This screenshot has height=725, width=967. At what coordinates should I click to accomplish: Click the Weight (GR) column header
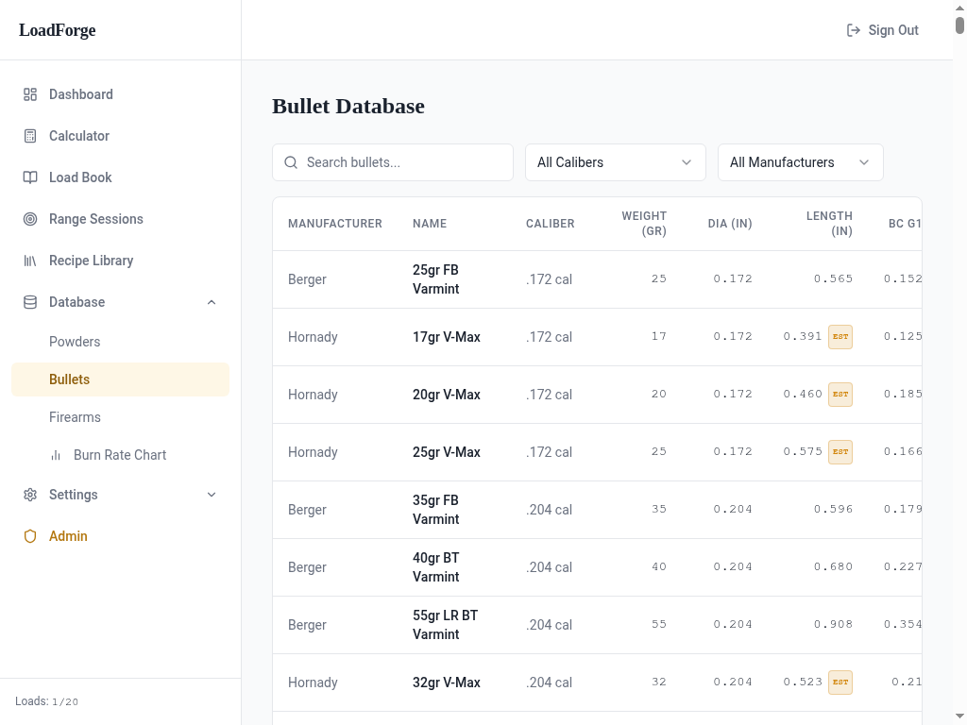click(x=644, y=224)
